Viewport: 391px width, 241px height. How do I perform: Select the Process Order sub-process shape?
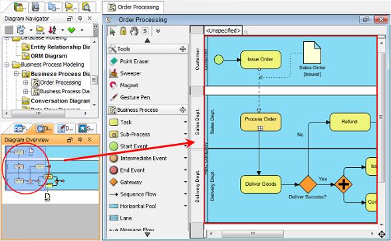coord(261,122)
